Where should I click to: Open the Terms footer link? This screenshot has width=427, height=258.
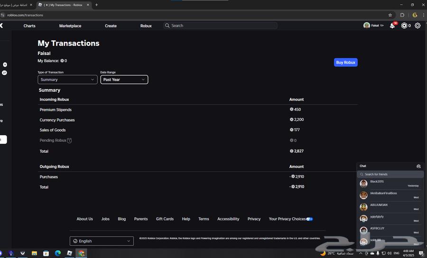204,219
